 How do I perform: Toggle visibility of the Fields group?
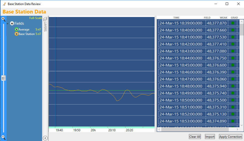click(x=12, y=23)
